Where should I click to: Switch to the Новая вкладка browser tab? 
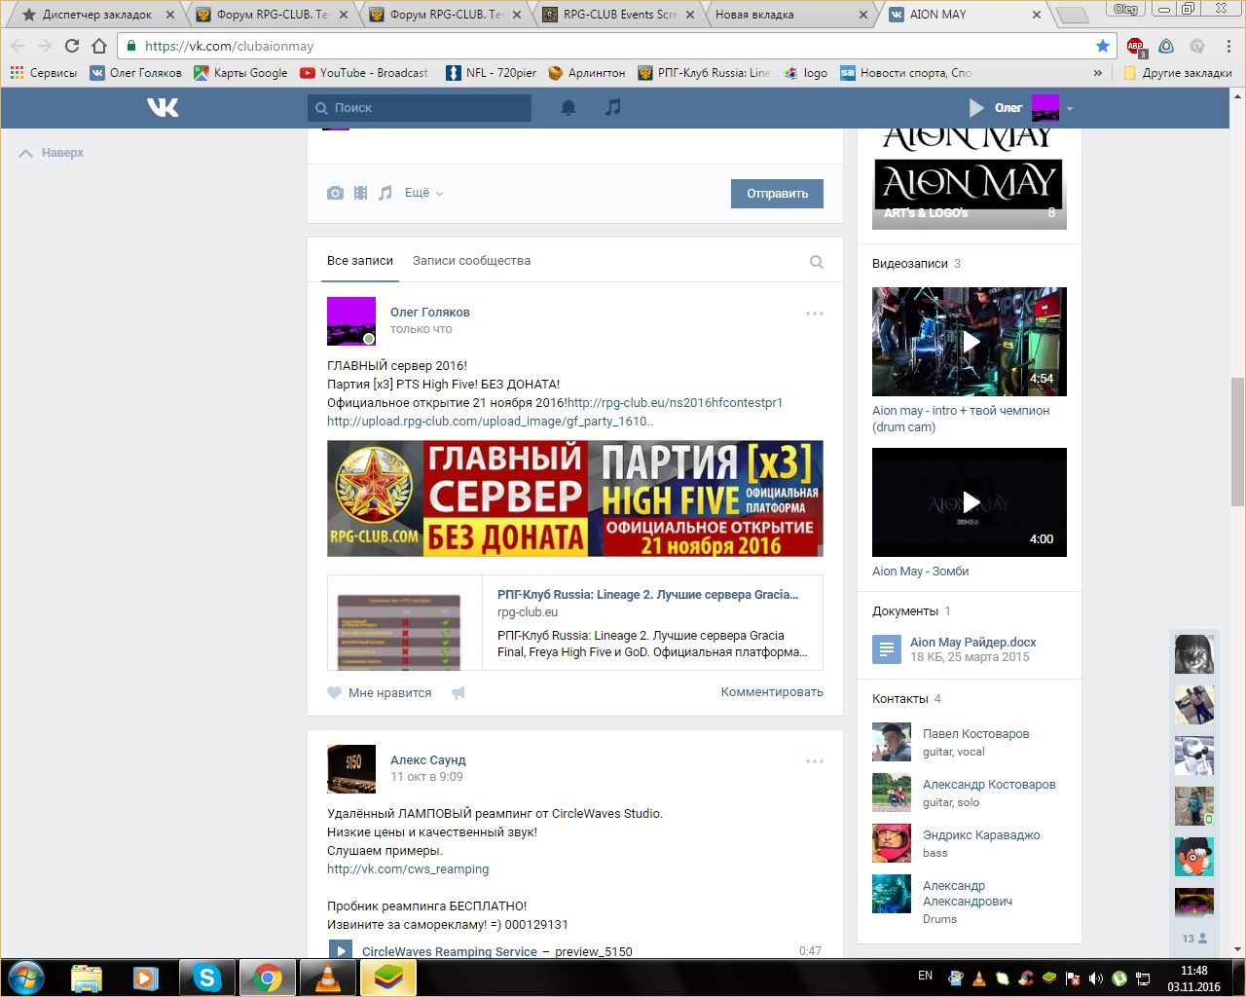pyautogui.click(x=790, y=15)
